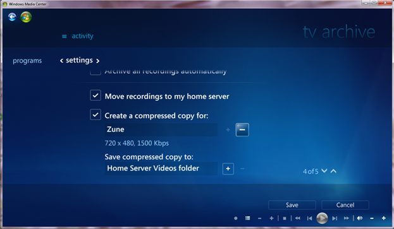
Task: Click the 720 x 480, 1500 Kbps text
Action: click(137, 143)
